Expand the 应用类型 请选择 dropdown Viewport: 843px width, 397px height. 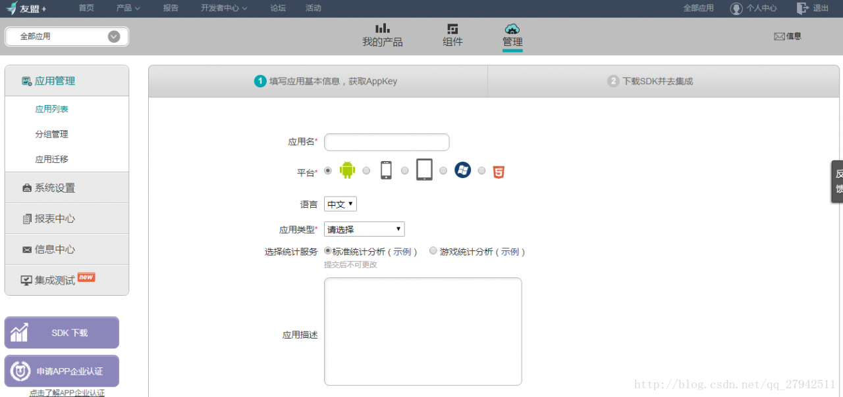364,229
